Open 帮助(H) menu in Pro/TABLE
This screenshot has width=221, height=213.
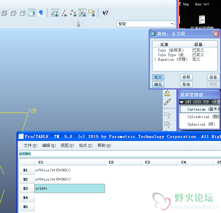coord(104,145)
